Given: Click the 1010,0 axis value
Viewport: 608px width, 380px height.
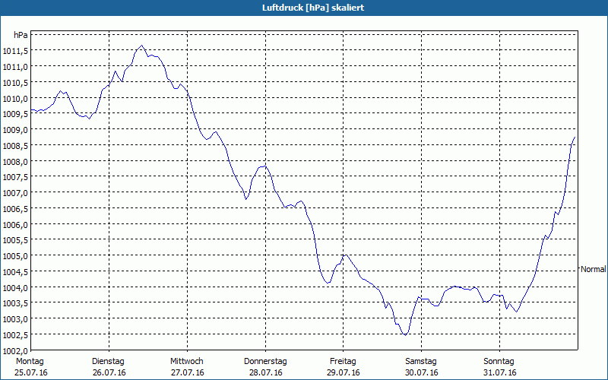Looking at the screenshot, I should 15,99.
